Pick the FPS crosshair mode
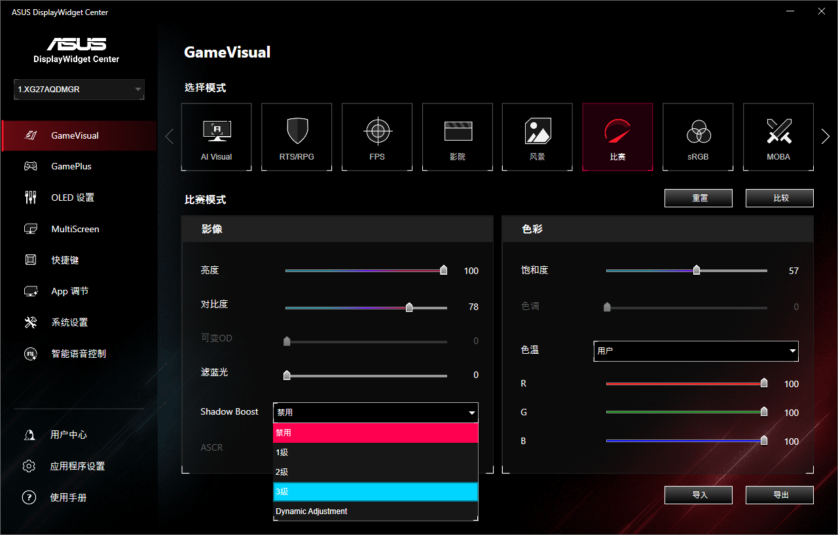 pos(377,137)
